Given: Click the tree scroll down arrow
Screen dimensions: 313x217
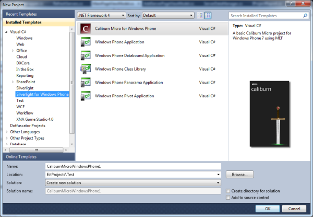Looking at the screenshot, I should tap(72, 144).
